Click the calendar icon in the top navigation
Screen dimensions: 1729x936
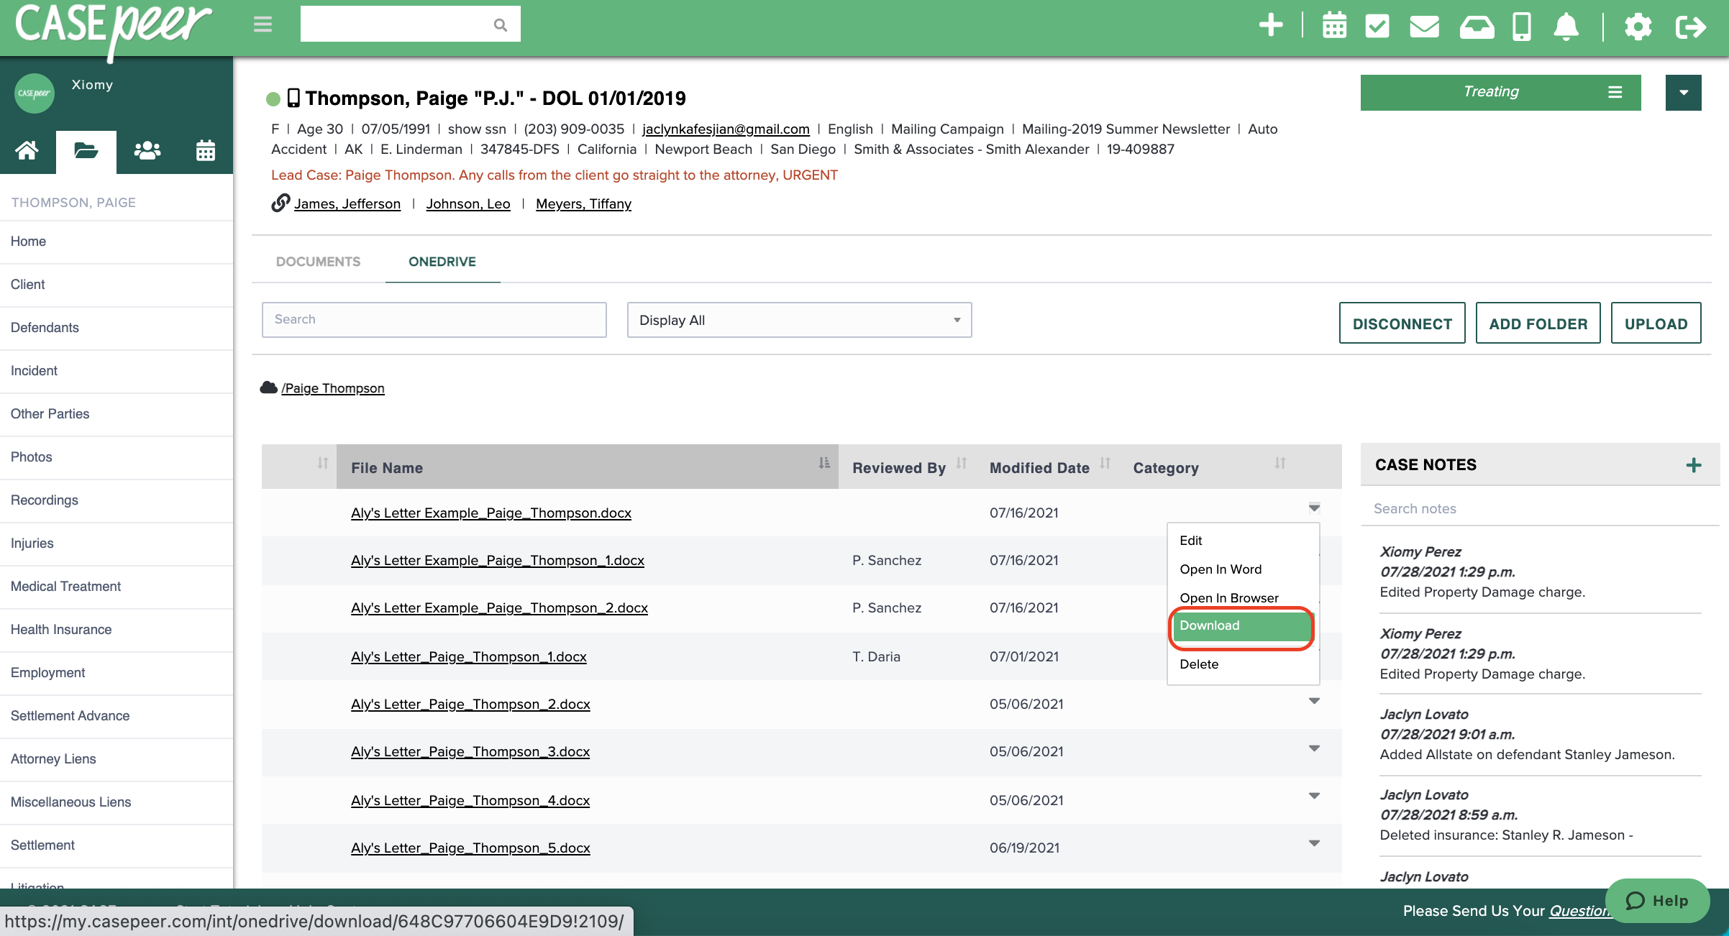click(1334, 26)
